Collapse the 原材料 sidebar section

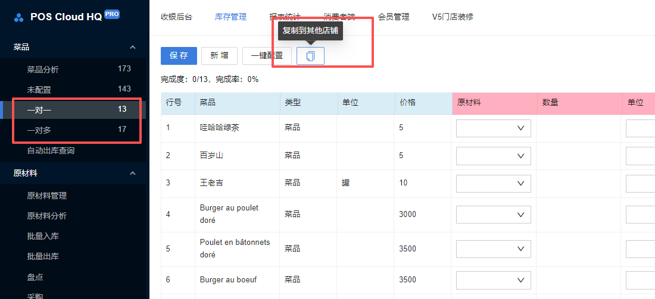coord(133,173)
